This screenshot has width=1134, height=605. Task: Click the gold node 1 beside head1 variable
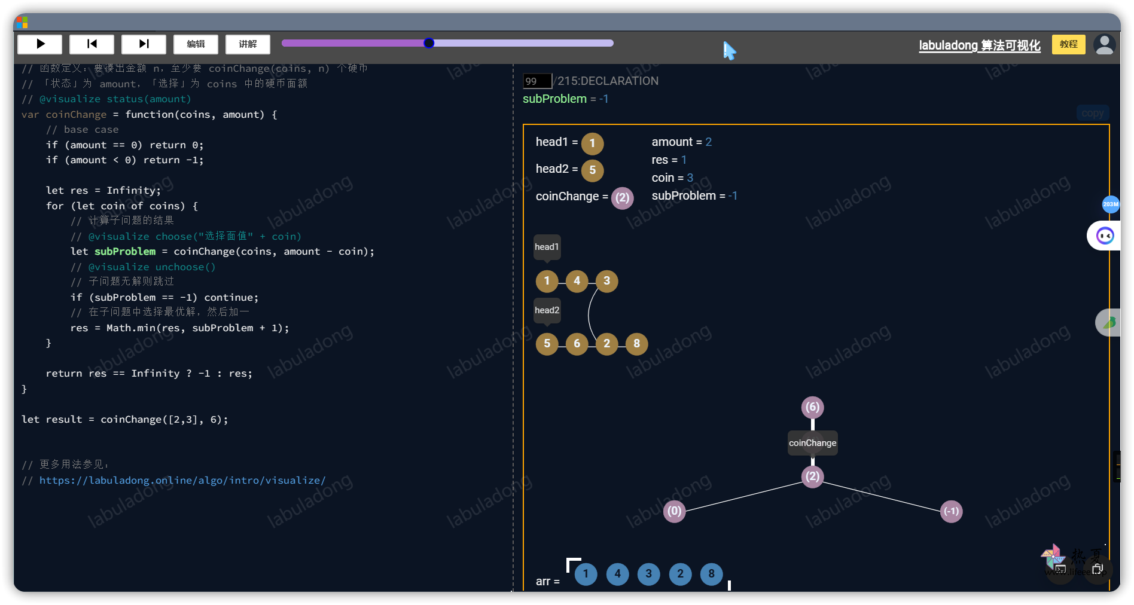click(592, 143)
